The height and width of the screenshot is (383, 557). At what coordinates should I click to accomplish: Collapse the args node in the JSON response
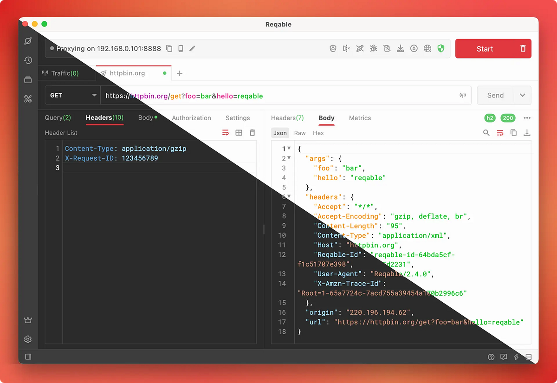point(290,158)
